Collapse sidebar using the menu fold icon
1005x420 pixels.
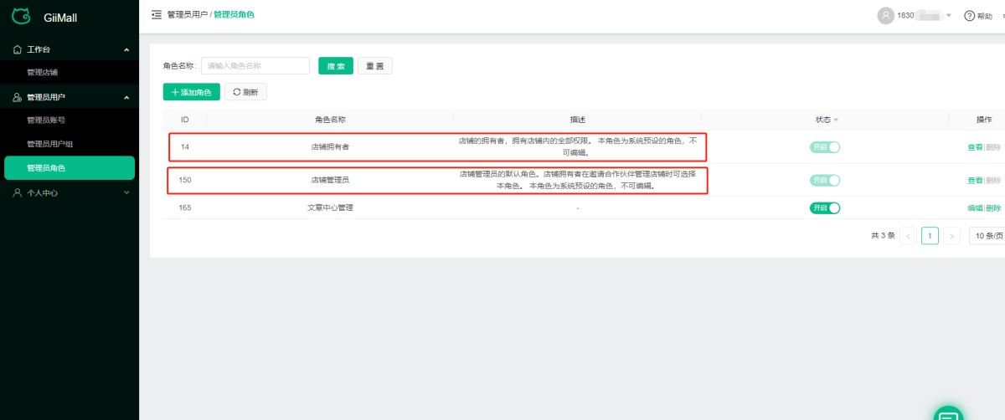tap(157, 14)
